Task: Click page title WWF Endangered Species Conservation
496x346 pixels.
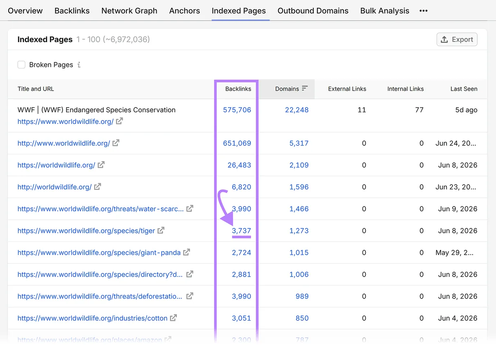Action: (x=96, y=110)
